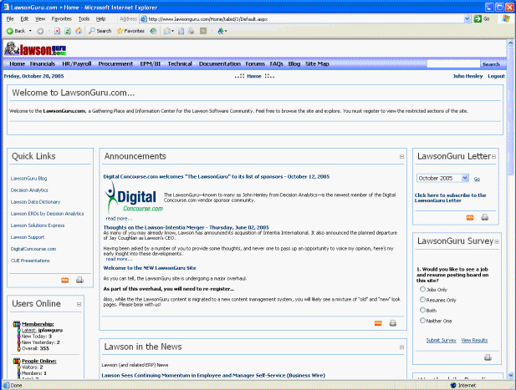The width and height of the screenshot is (516, 390).
Task: Print the LawsonGuru Survey module
Action: 488,357
